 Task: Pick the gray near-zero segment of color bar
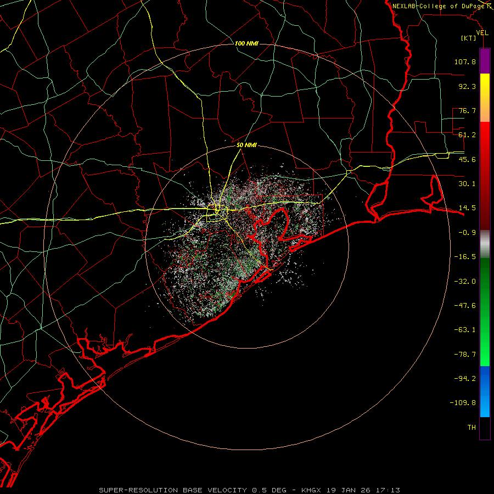[485, 244]
